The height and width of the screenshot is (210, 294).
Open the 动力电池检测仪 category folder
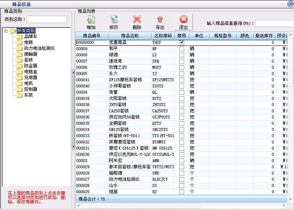39,48
